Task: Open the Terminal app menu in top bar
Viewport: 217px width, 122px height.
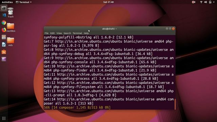Action: (x=24, y=2)
